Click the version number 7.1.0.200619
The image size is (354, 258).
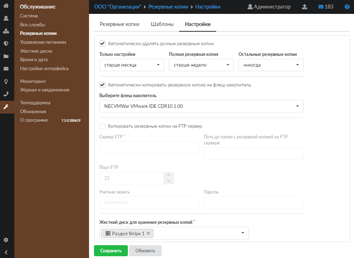[x=71, y=120]
